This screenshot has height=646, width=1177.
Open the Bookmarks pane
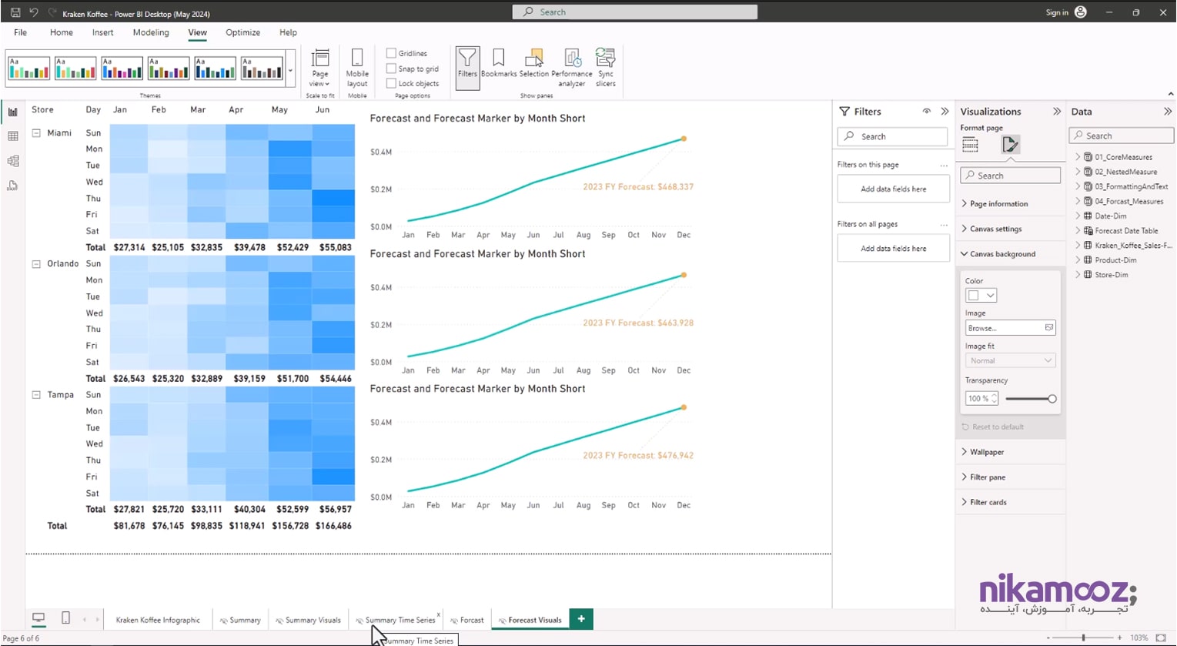point(499,63)
